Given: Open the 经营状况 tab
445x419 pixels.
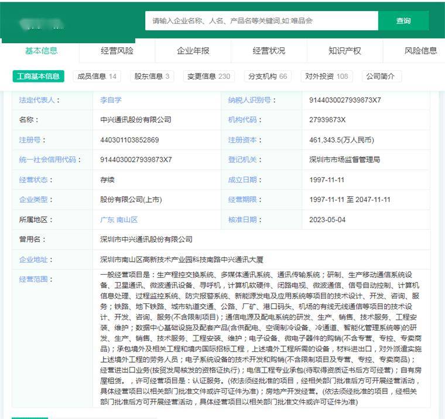Looking at the screenshot, I should point(269,51).
